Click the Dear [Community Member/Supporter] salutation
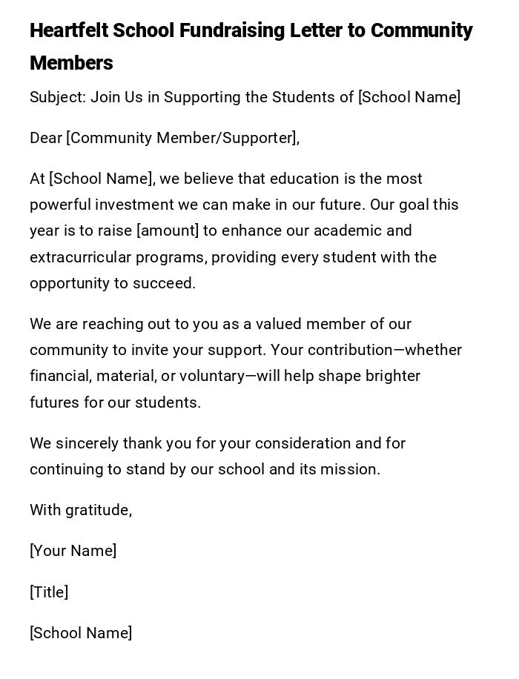 click(165, 139)
